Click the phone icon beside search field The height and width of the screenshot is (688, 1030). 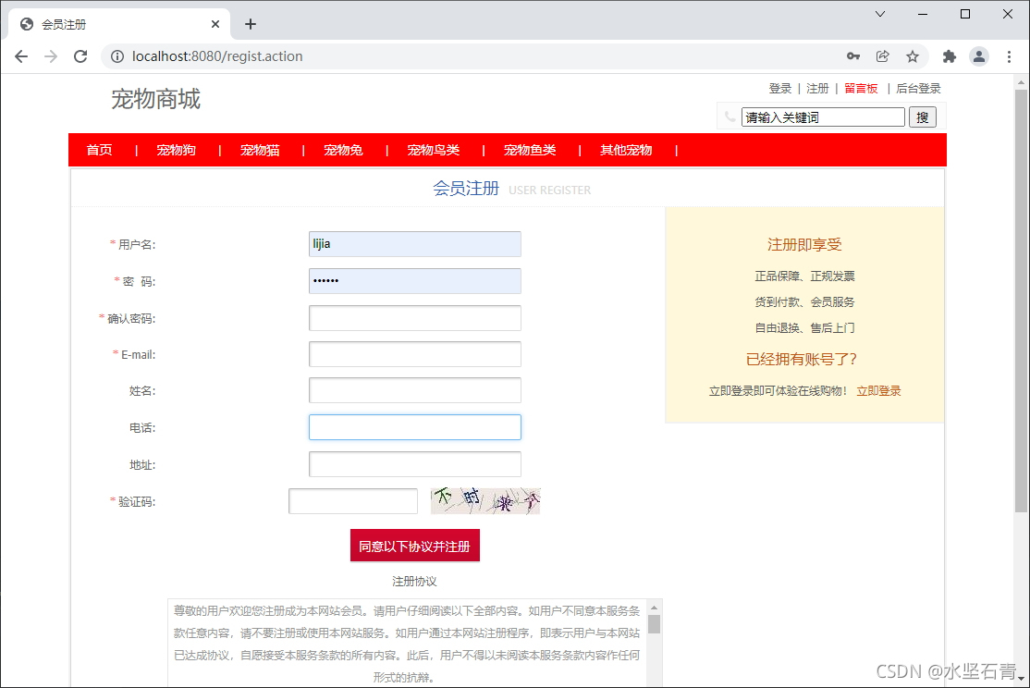pos(730,117)
